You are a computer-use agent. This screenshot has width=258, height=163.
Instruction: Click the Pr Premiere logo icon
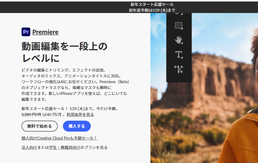[x=26, y=32]
